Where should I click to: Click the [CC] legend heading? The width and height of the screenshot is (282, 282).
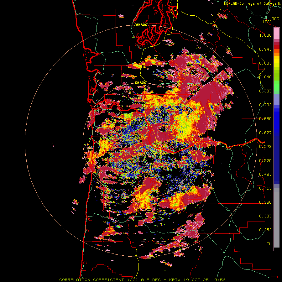tap(267, 22)
